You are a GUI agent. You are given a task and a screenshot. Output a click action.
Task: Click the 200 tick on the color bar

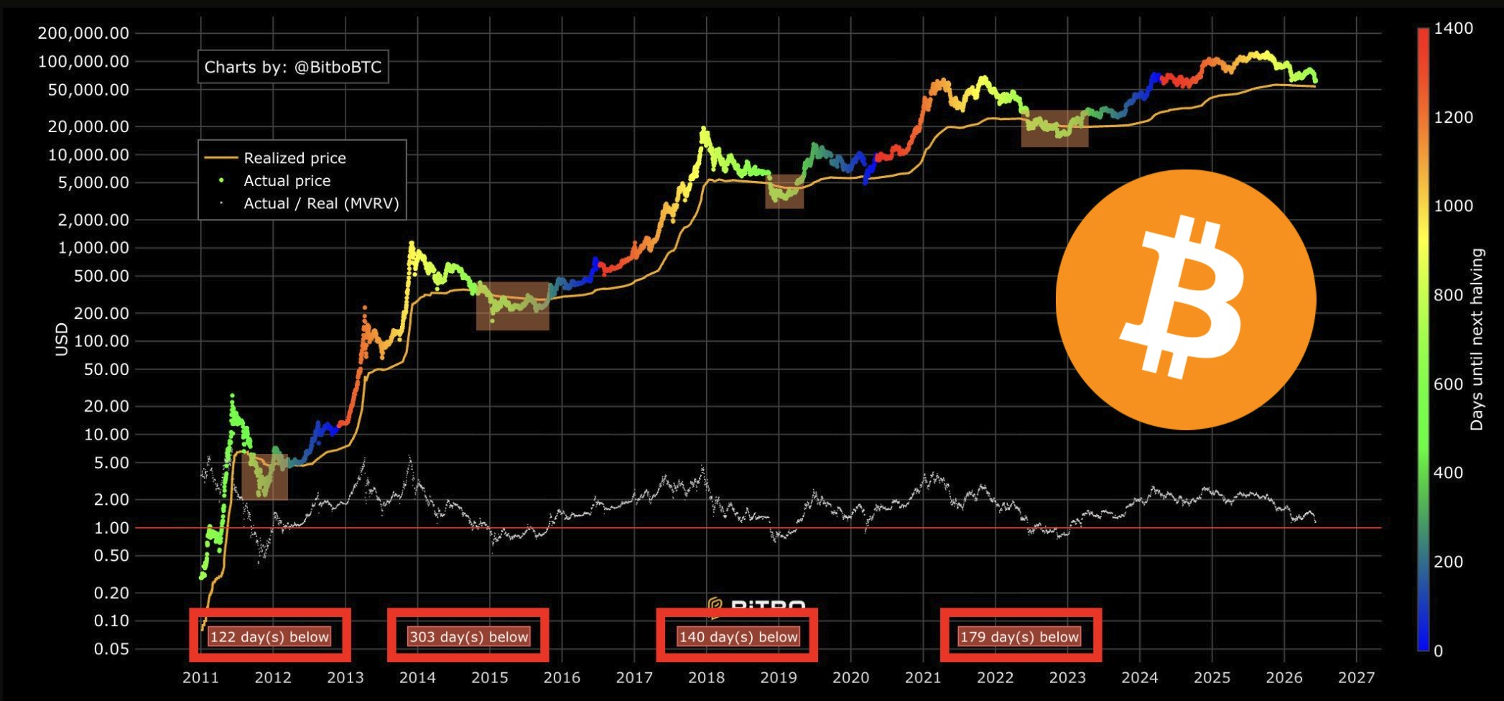1449,562
